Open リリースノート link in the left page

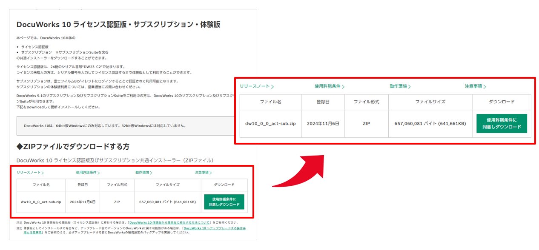click(30, 173)
